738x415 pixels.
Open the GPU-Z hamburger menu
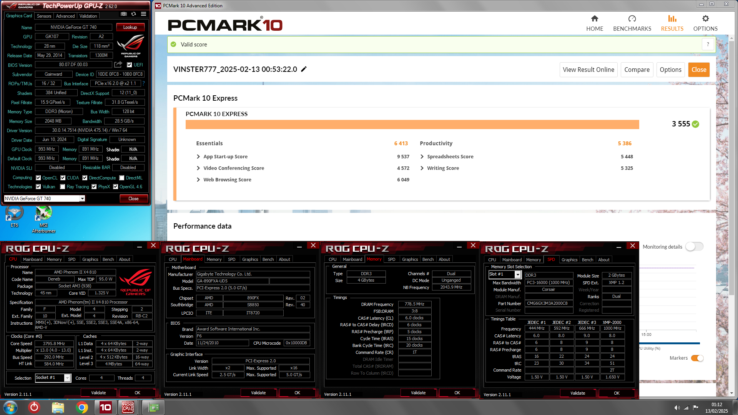click(143, 14)
